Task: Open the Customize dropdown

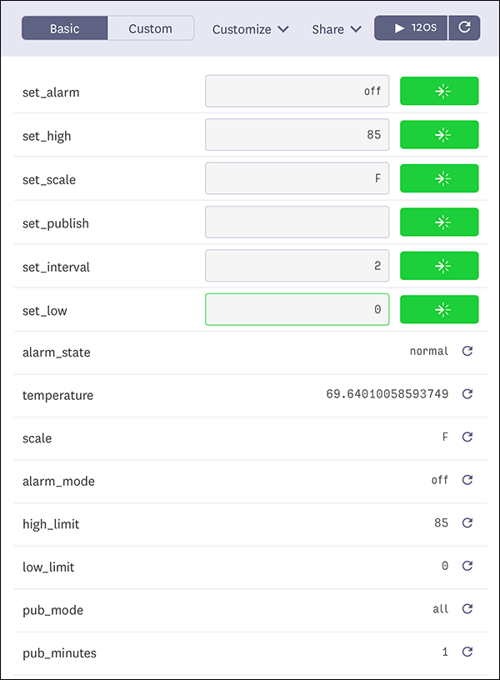Action: 250,29
